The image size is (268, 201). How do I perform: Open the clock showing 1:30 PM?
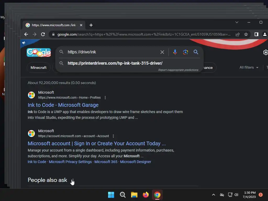(249, 195)
